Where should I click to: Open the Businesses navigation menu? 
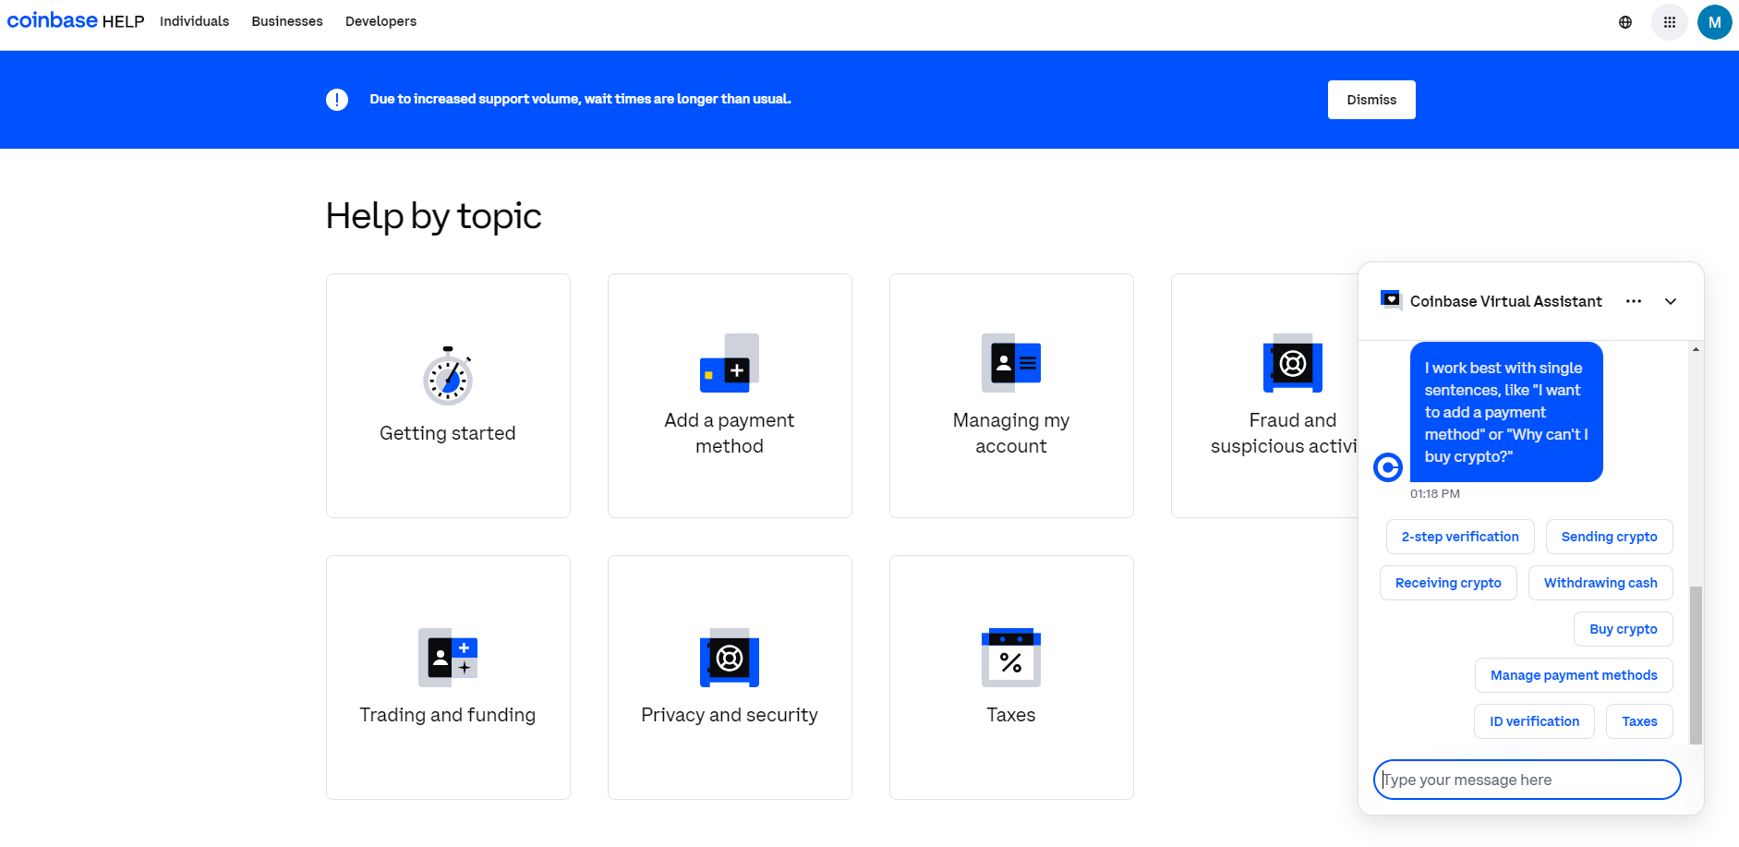[x=287, y=21]
